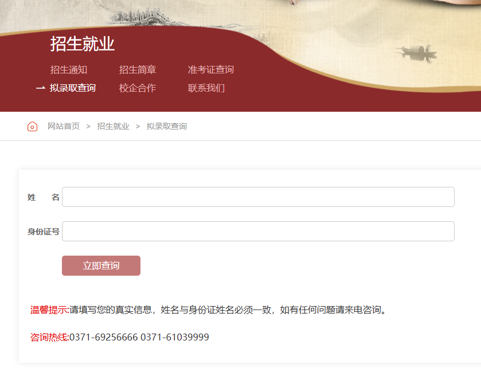This screenshot has width=481, height=380.
Task: Click the hotline number 0371-69256666
Action: (103, 338)
